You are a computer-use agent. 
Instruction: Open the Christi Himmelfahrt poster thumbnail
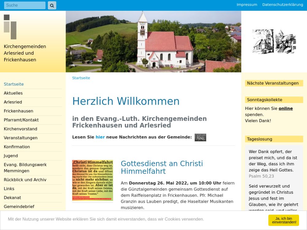point(92,180)
